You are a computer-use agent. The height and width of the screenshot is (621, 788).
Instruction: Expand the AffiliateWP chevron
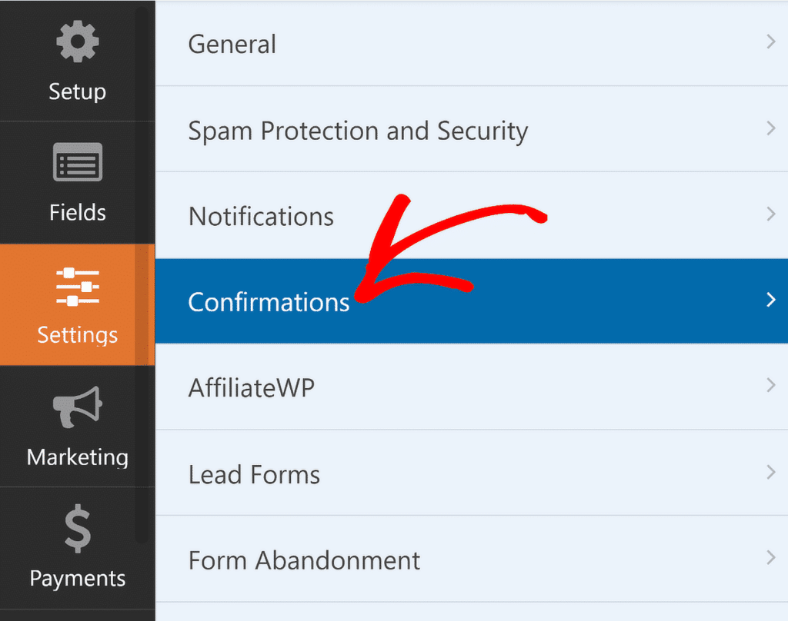click(772, 387)
